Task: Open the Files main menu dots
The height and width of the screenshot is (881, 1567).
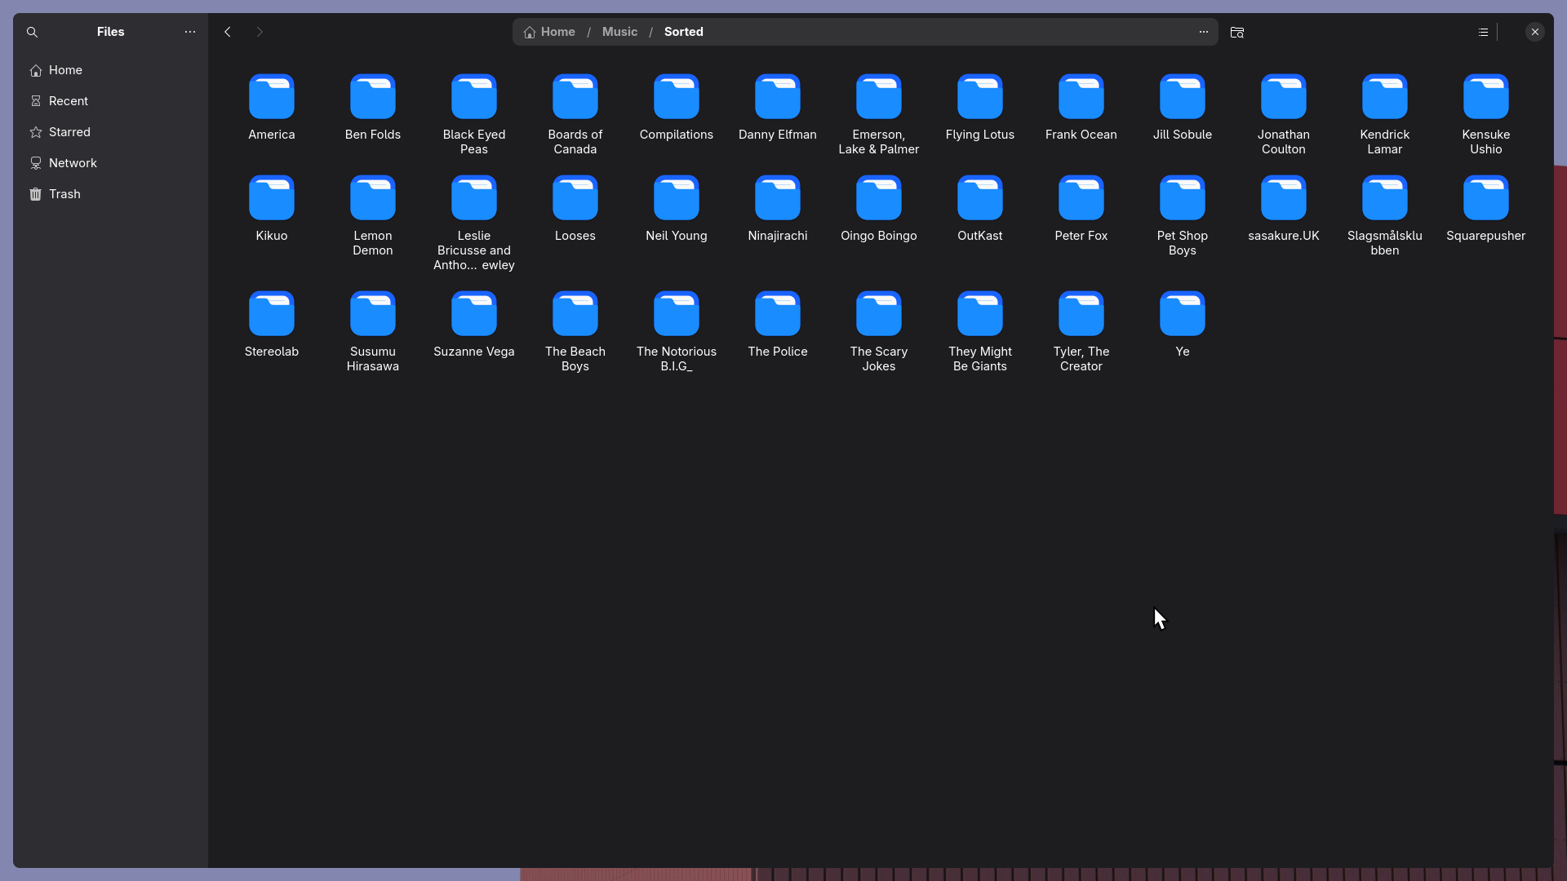Action: [190, 32]
